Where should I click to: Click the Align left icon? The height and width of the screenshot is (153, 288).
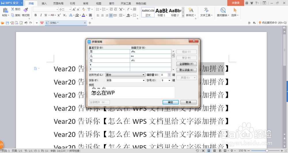click(98, 16)
